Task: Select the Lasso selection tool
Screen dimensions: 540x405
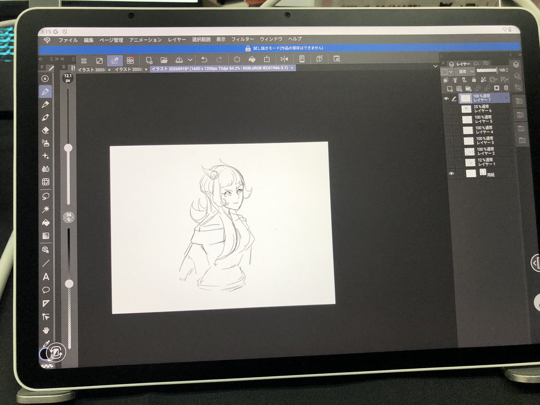Action: [45, 196]
